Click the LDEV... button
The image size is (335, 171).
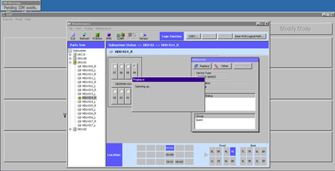point(192,36)
